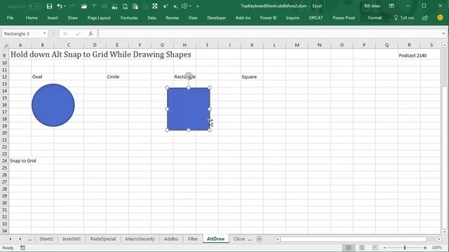This screenshot has width=449, height=252.
Task: Open the Power Pivot ribbon tab
Action: (x=344, y=17)
